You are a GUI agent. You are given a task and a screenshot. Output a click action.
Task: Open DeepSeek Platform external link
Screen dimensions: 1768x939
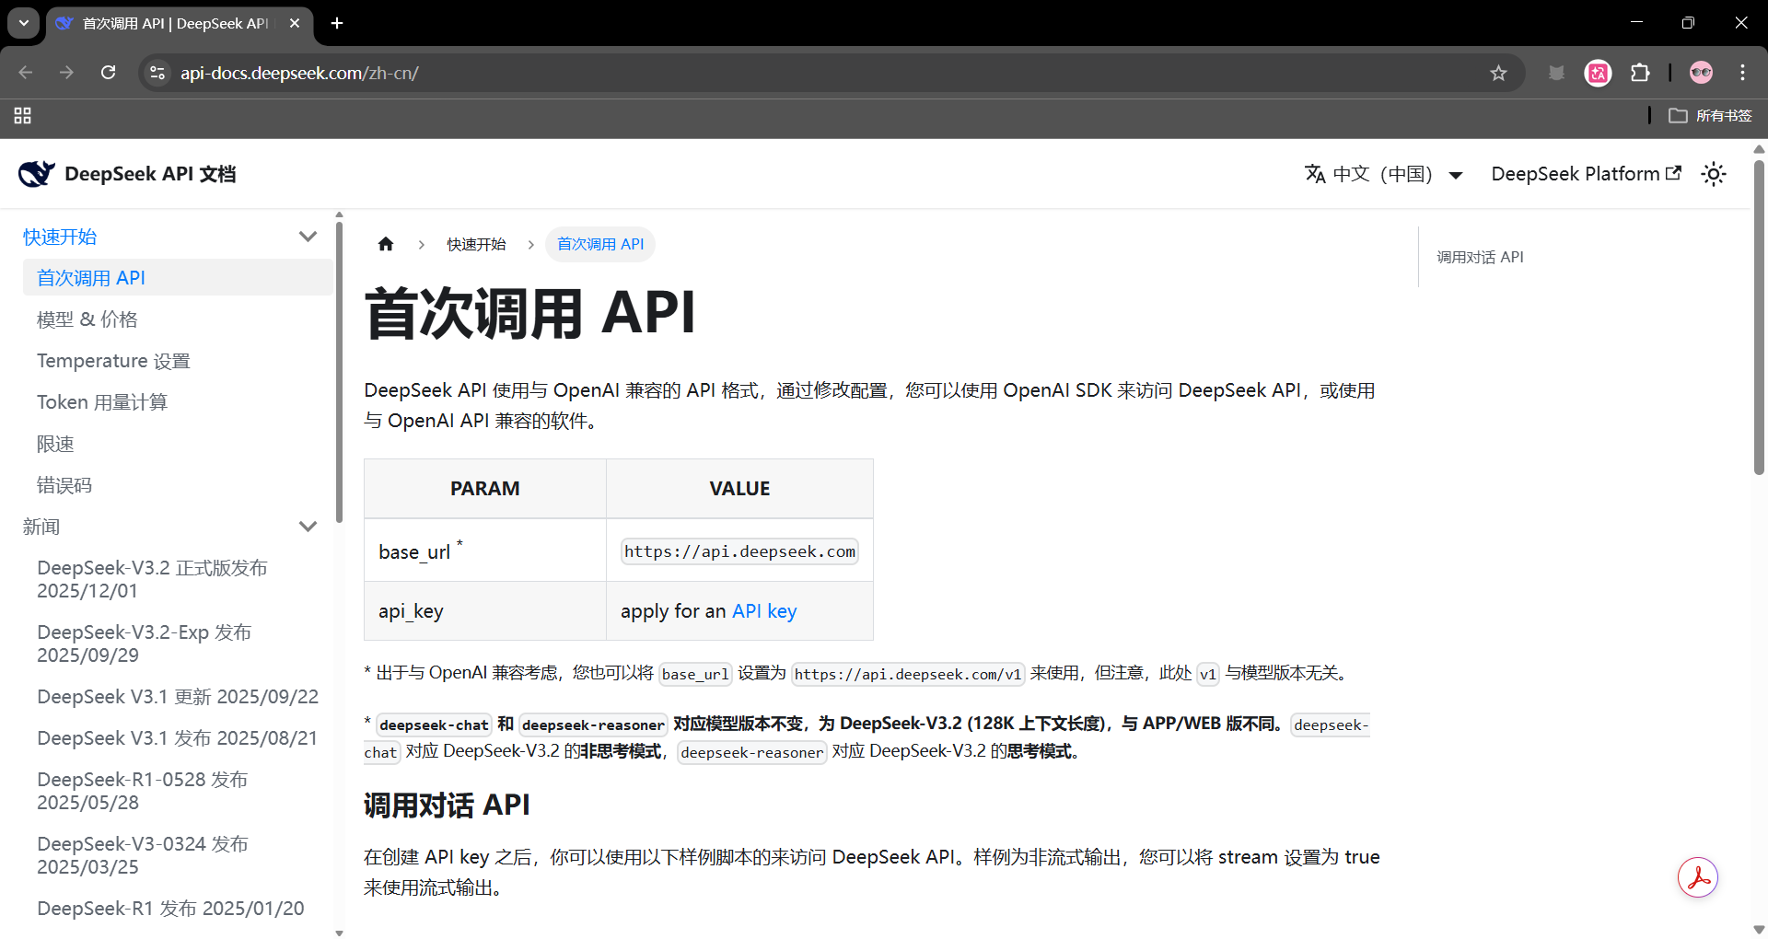pyautogui.click(x=1586, y=174)
